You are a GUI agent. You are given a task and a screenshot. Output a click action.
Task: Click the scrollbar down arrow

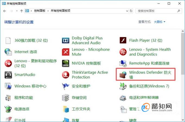183,120
